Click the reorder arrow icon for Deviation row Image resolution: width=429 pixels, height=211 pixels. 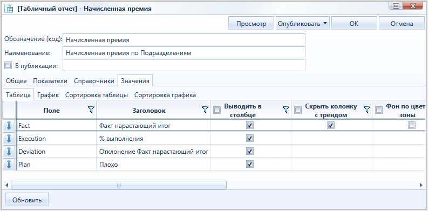9,151
